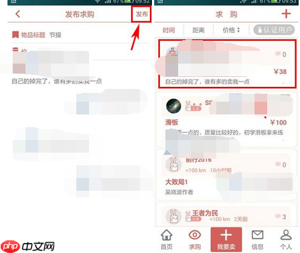
Task: Switch to 求购 eye tab
Action: (195, 240)
